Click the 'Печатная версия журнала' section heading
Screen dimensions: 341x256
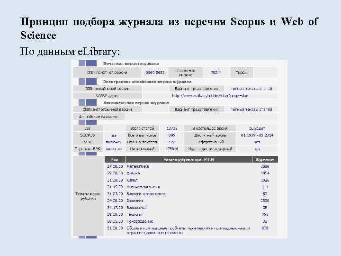point(131,64)
